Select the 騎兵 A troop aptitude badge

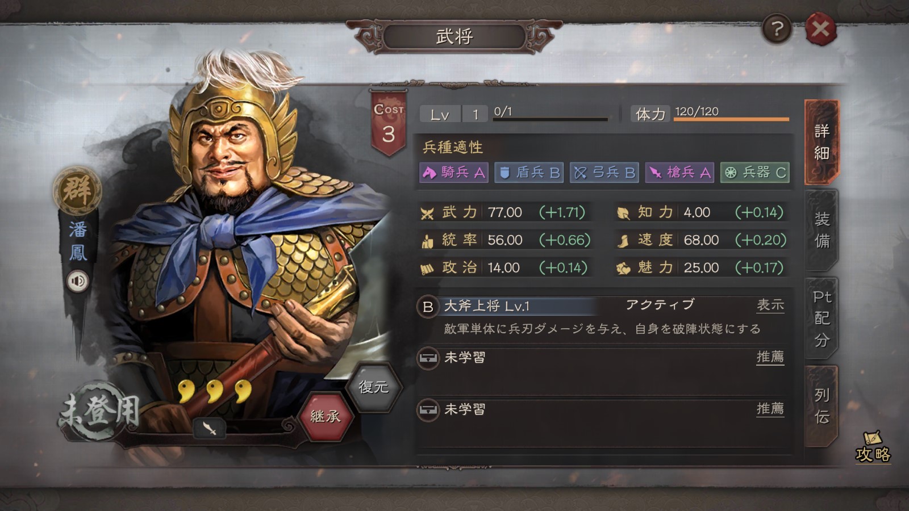tap(454, 173)
